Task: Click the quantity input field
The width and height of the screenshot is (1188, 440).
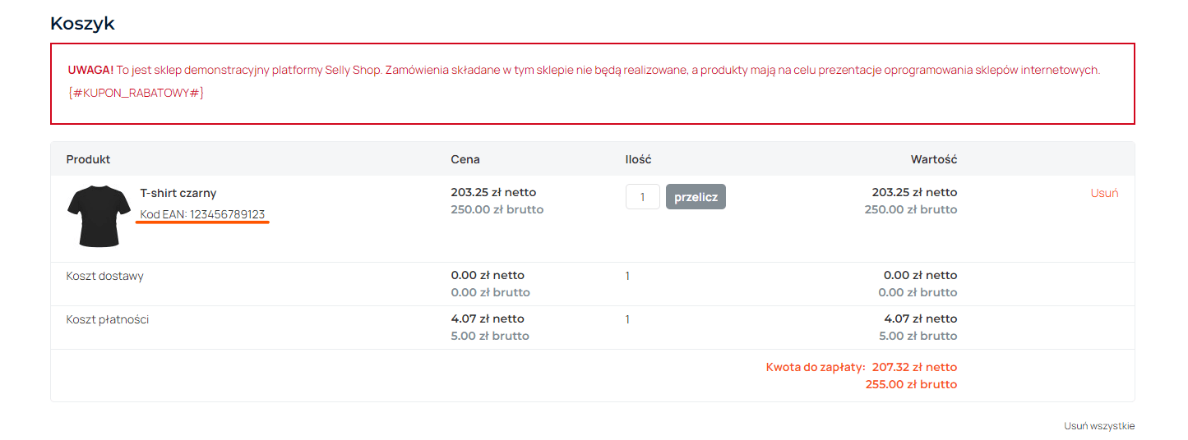Action: pos(642,197)
